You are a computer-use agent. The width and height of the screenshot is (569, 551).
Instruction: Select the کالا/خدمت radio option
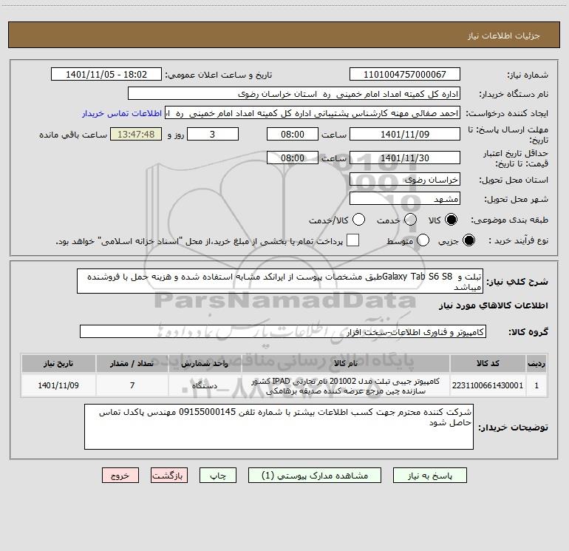coord(358,220)
